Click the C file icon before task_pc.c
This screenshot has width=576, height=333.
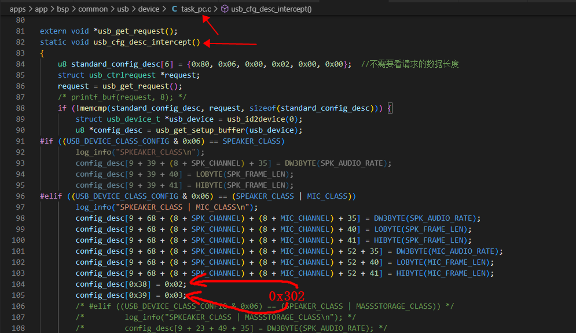[x=174, y=9]
